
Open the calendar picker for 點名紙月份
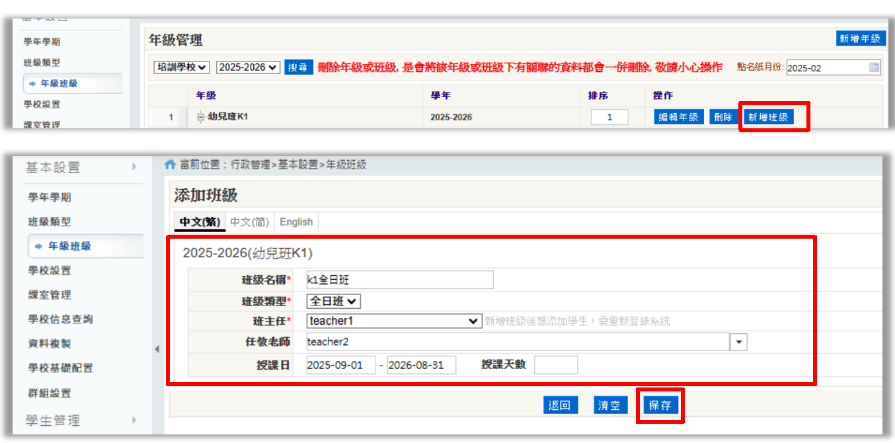pos(874,67)
